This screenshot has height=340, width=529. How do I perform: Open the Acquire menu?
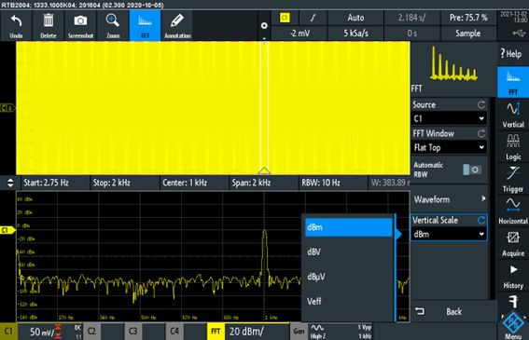click(x=513, y=243)
